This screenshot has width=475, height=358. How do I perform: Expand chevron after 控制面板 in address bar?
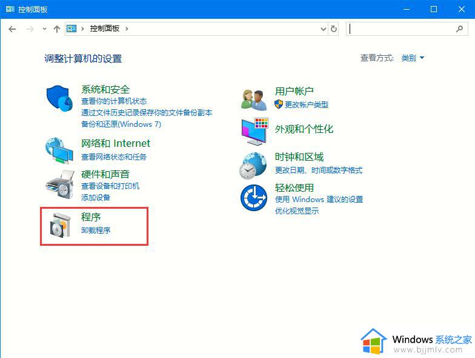tap(127, 29)
